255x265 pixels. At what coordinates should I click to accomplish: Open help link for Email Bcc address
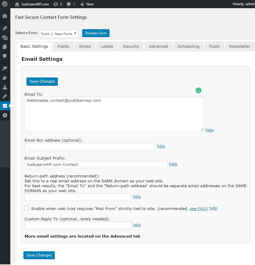(x=161, y=146)
